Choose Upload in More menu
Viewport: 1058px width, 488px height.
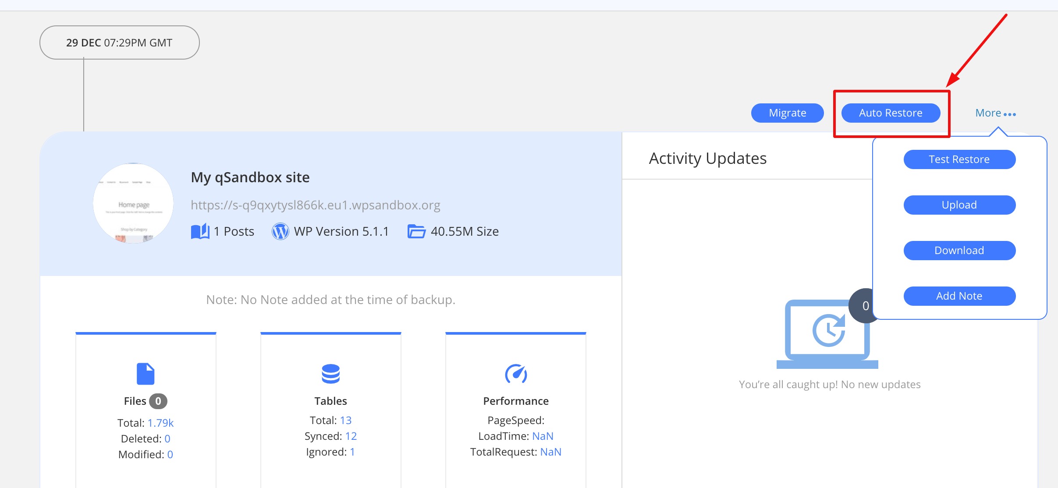coord(959,205)
